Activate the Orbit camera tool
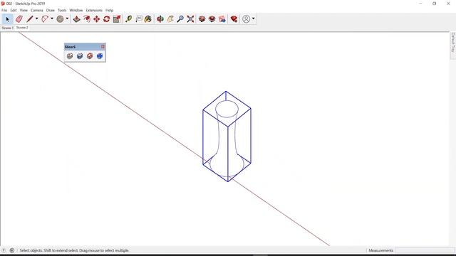The width and height of the screenshot is (456, 256). tap(160, 19)
